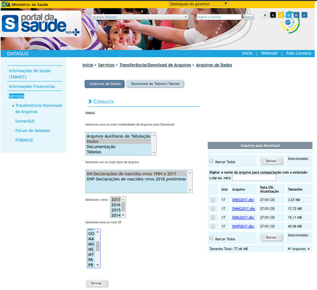The height and width of the screenshot is (290, 317).
Task: Select the black high-contrast A icon
Action: tap(273, 15)
